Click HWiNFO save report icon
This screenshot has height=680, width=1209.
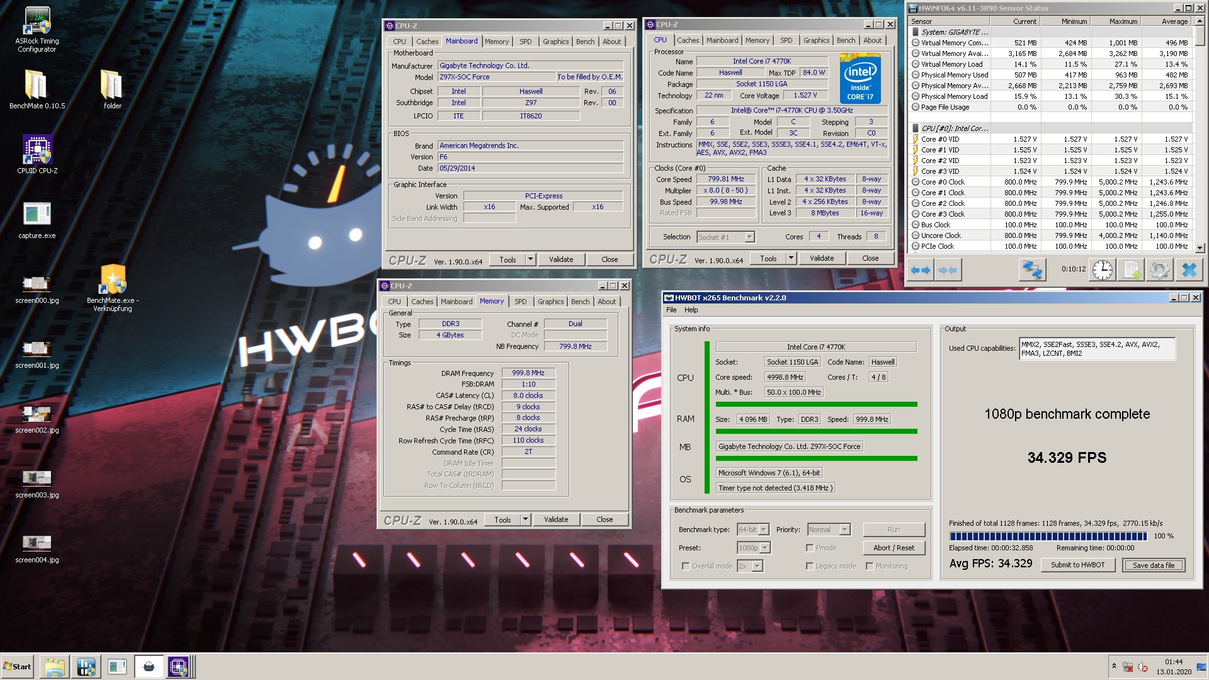click(1131, 270)
